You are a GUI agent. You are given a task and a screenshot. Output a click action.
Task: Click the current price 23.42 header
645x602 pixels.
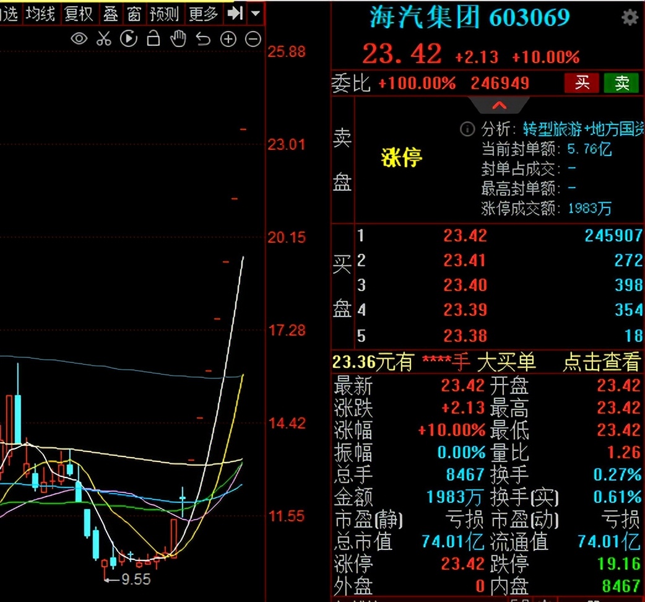[402, 54]
